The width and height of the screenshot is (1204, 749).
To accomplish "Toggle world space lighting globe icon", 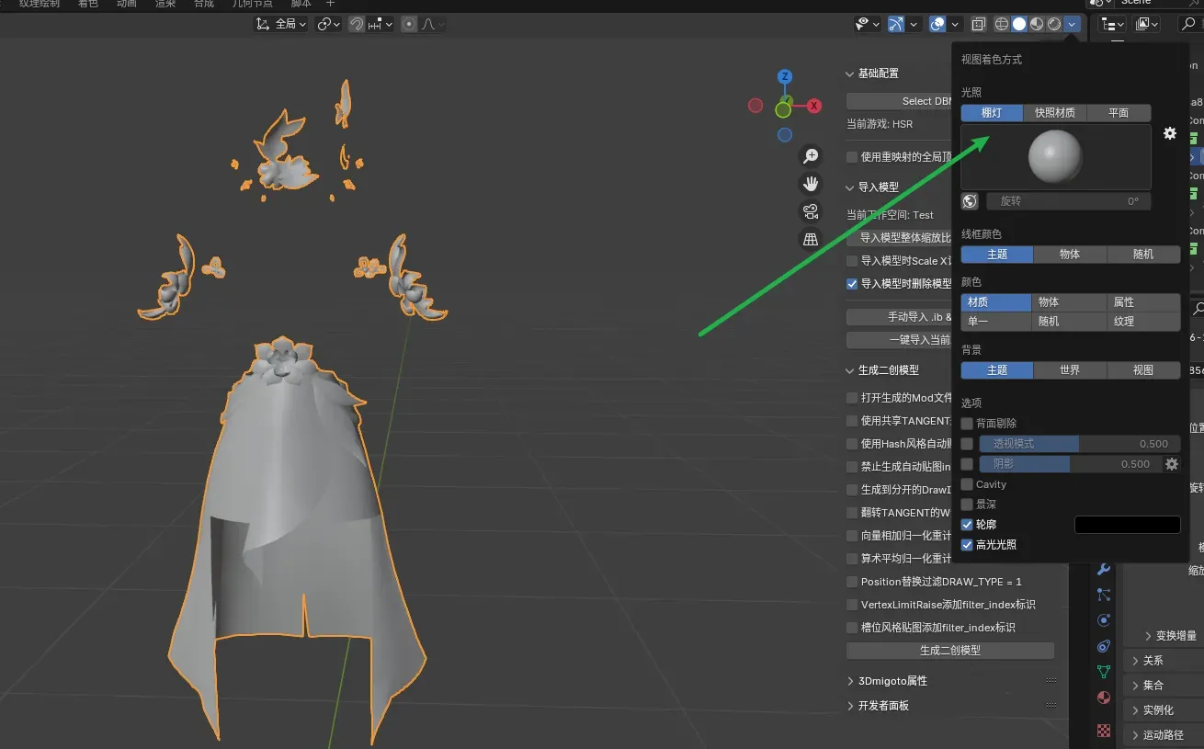I will coord(970,201).
